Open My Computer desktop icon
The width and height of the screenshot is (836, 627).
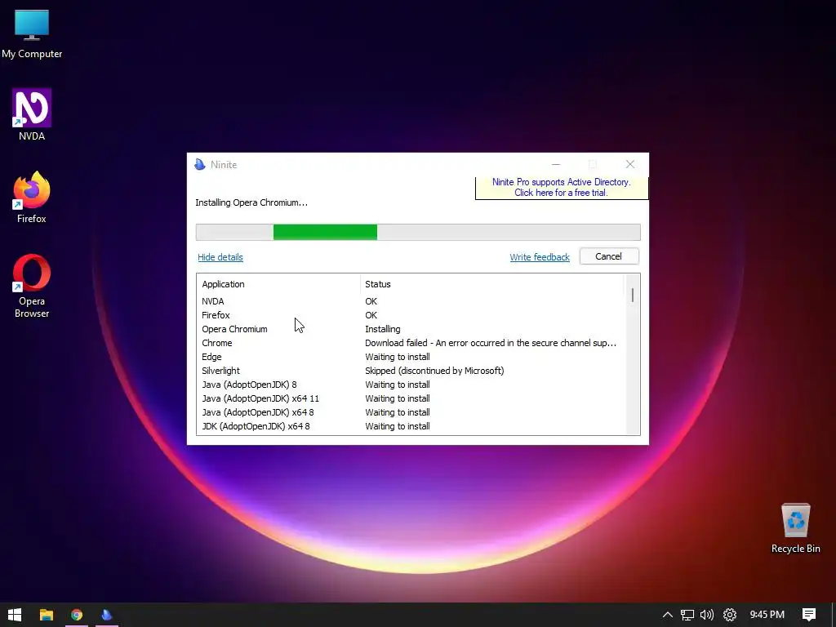(x=32, y=33)
